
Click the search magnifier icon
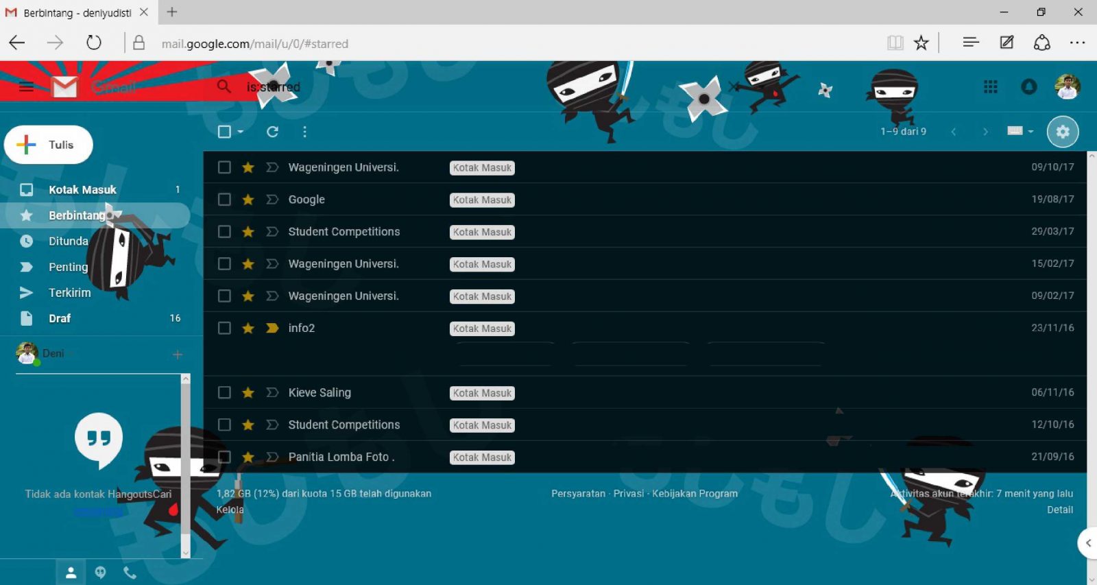224,86
